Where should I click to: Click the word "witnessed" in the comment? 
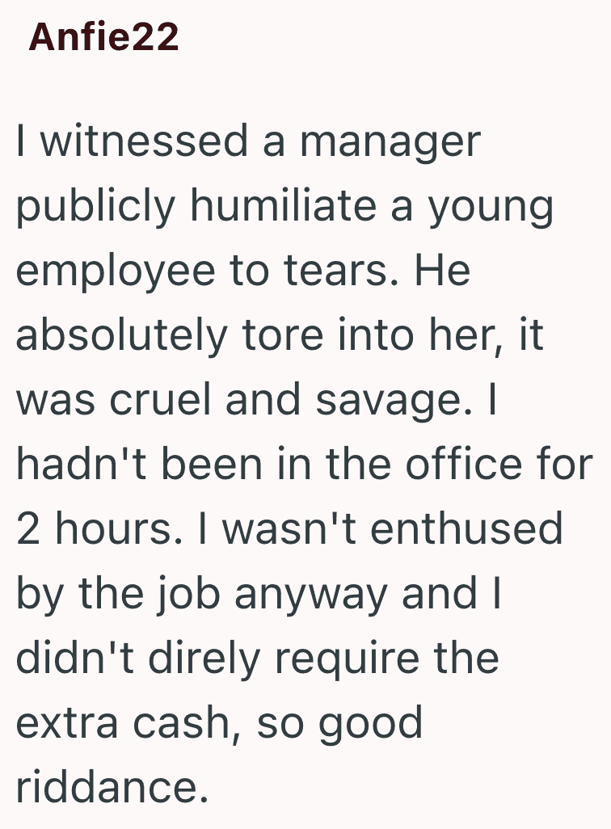[x=145, y=141]
